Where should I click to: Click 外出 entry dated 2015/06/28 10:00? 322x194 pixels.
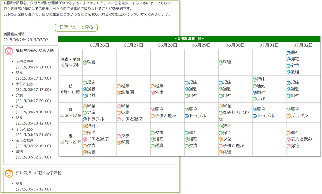33,109
